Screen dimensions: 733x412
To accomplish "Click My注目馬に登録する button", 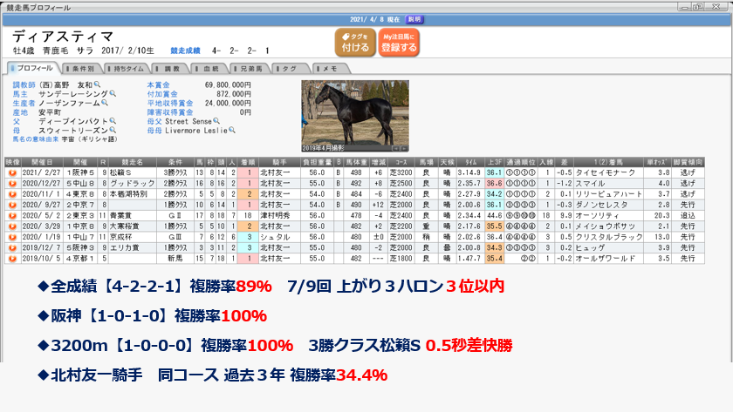I will pos(399,43).
